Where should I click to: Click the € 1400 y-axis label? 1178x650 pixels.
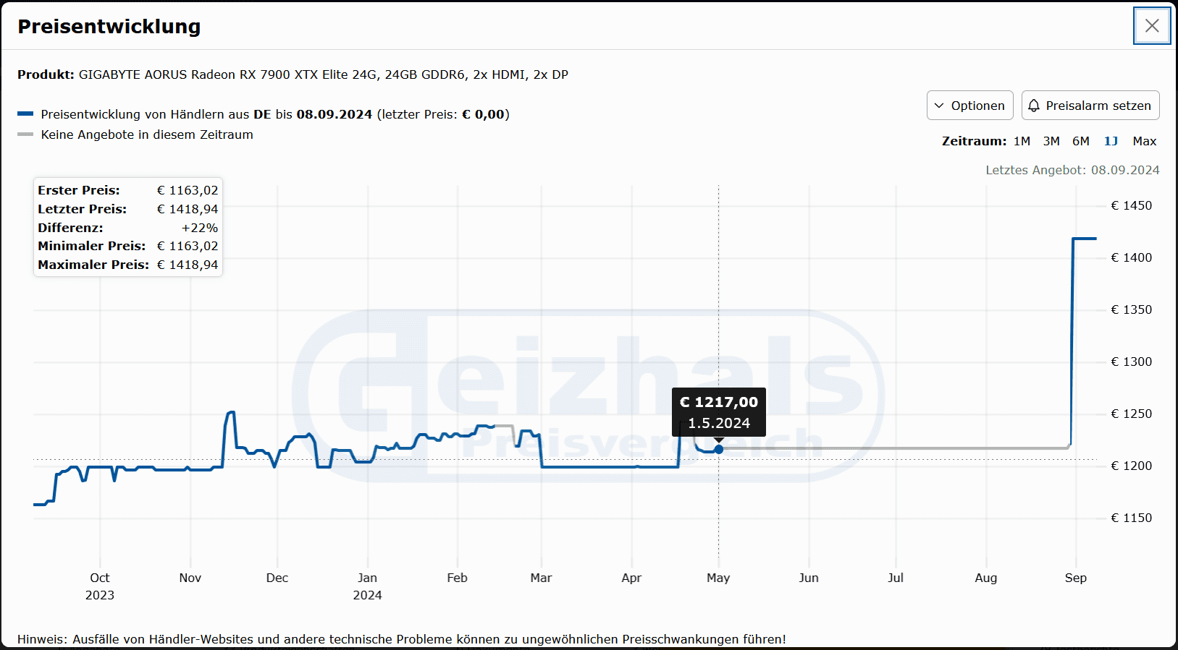(x=1131, y=257)
